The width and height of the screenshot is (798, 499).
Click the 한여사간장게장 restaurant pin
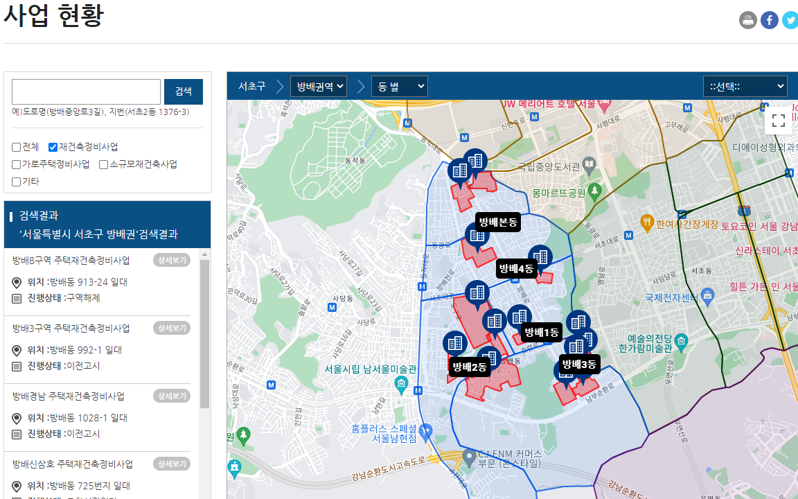tap(647, 222)
